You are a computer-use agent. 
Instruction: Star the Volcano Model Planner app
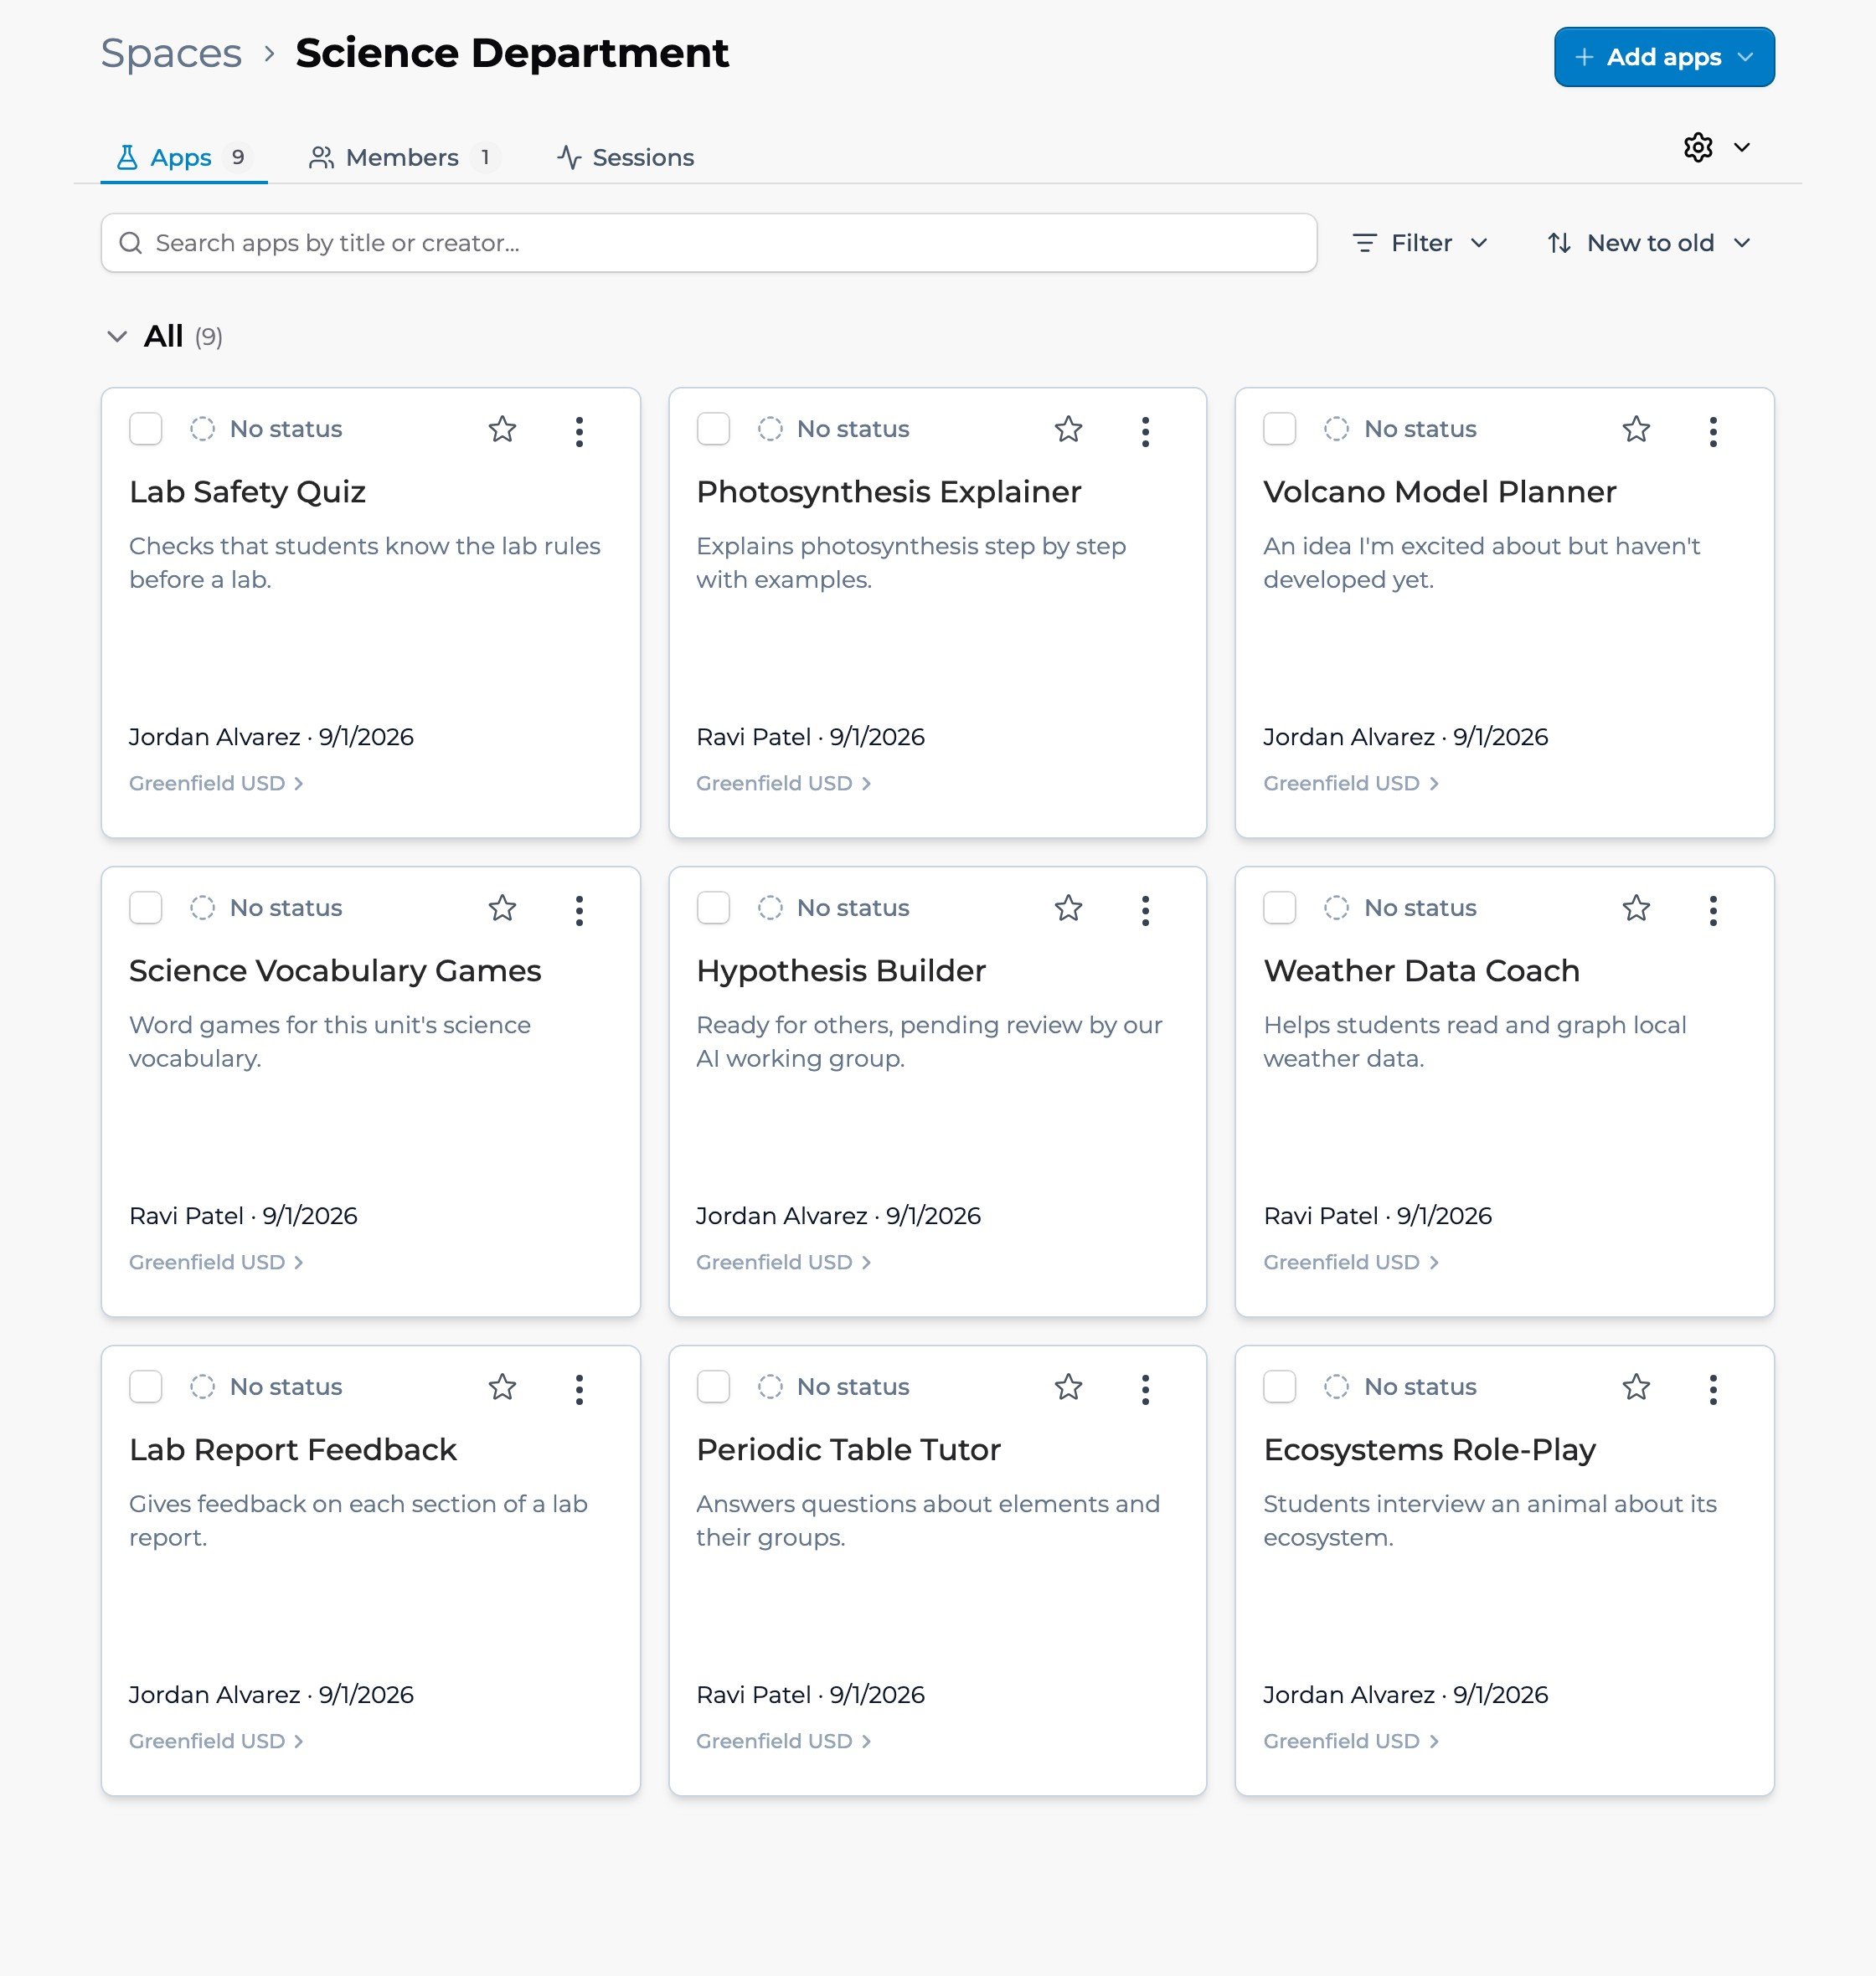click(1636, 429)
